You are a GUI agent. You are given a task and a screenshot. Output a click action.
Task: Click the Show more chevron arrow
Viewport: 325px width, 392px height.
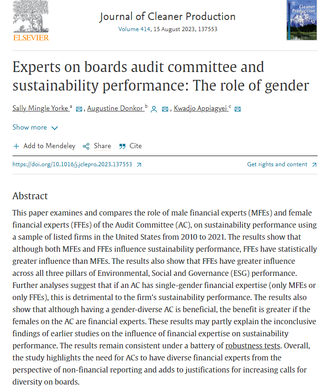(55, 128)
